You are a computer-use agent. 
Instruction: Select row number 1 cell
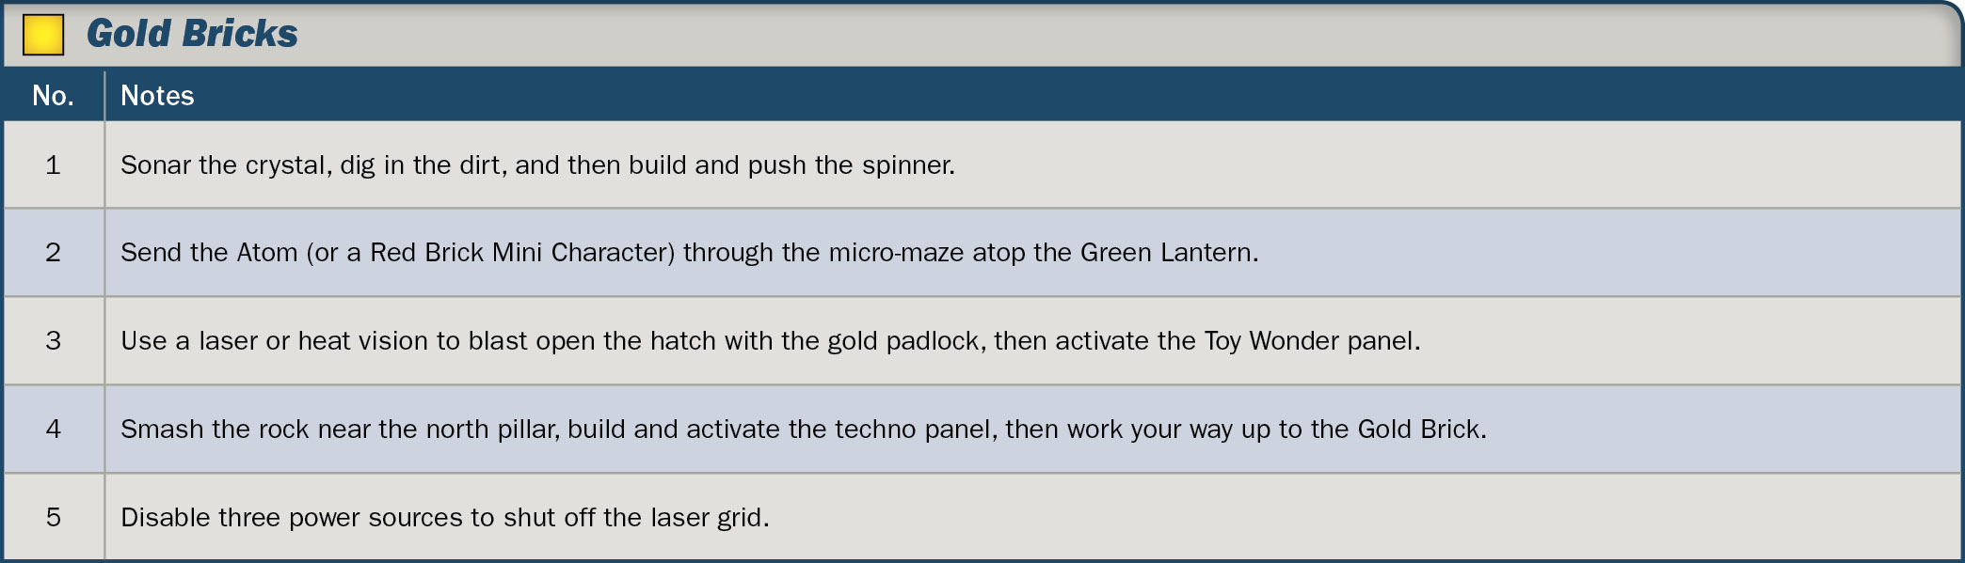pos(54,164)
